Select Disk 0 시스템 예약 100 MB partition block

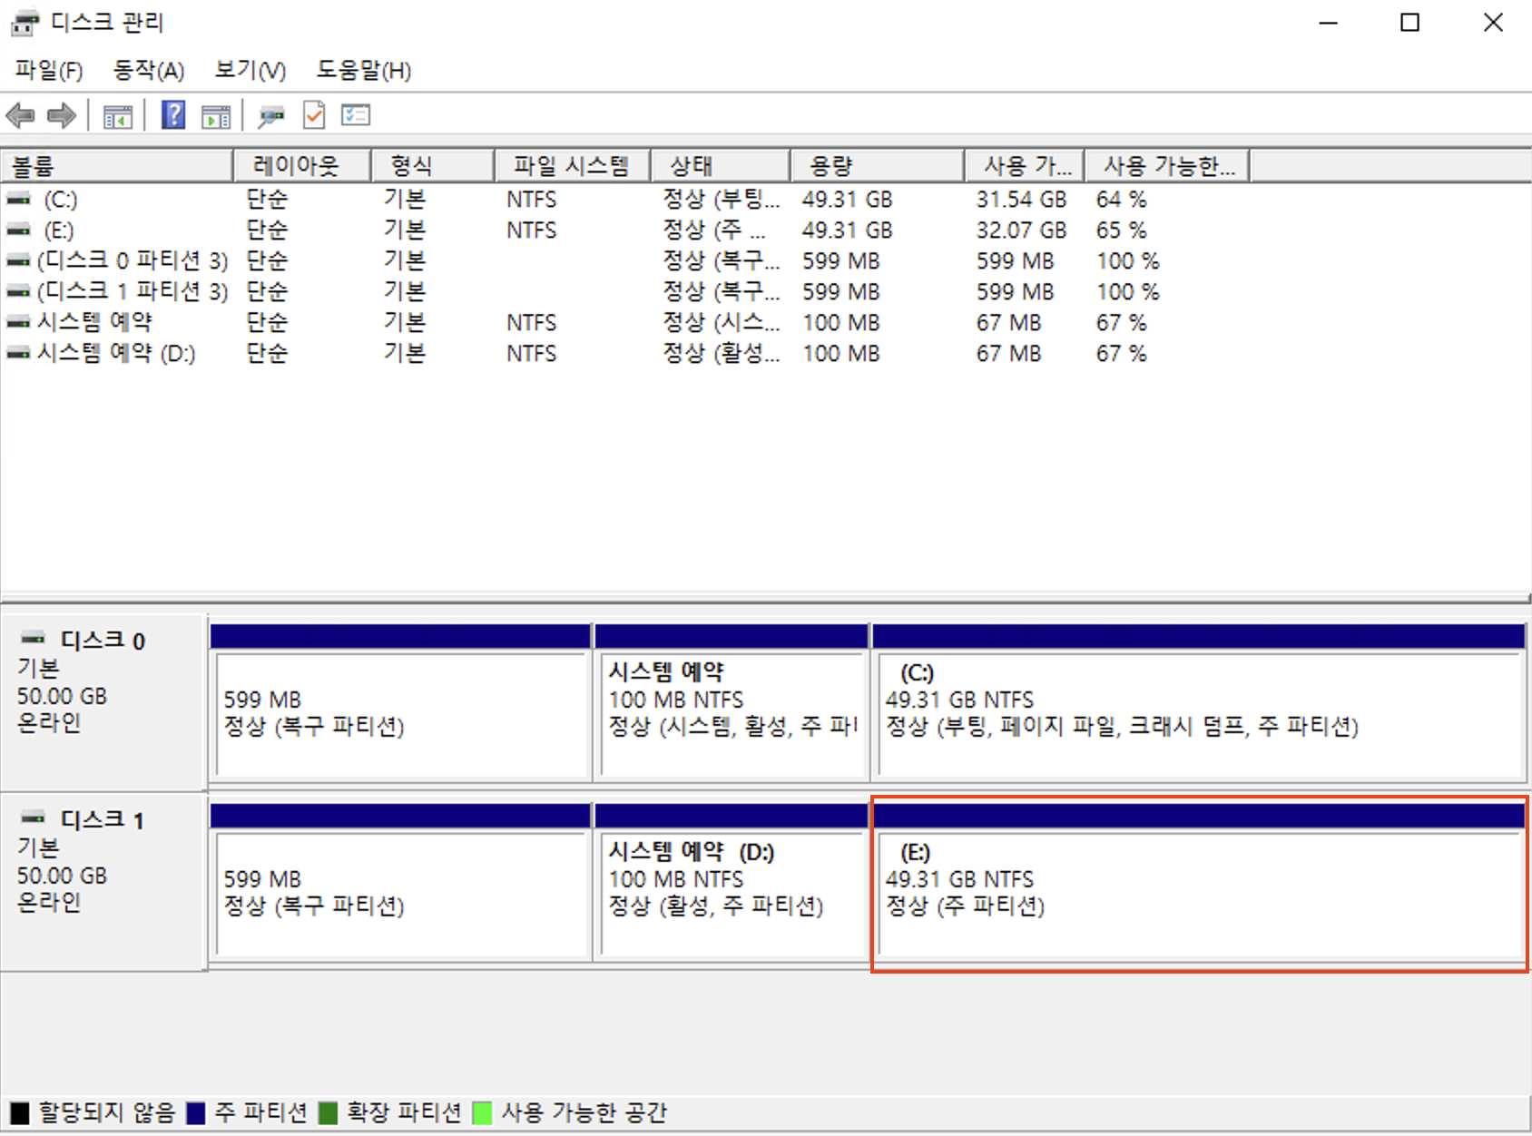point(732,701)
